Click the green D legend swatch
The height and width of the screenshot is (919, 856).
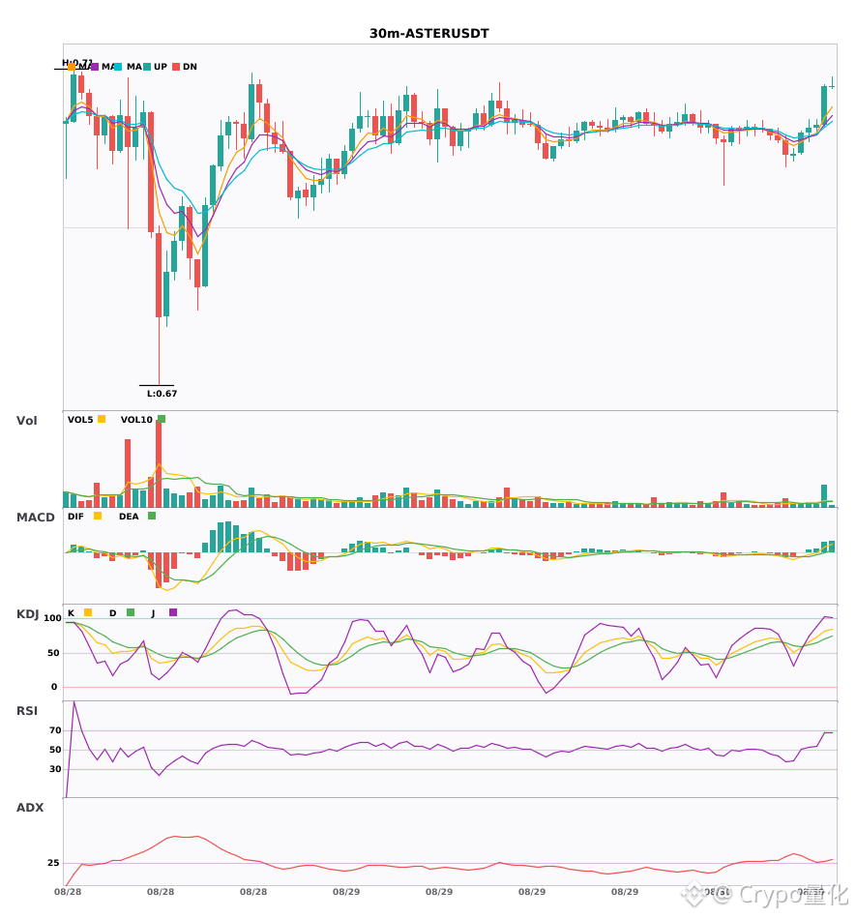[131, 612]
